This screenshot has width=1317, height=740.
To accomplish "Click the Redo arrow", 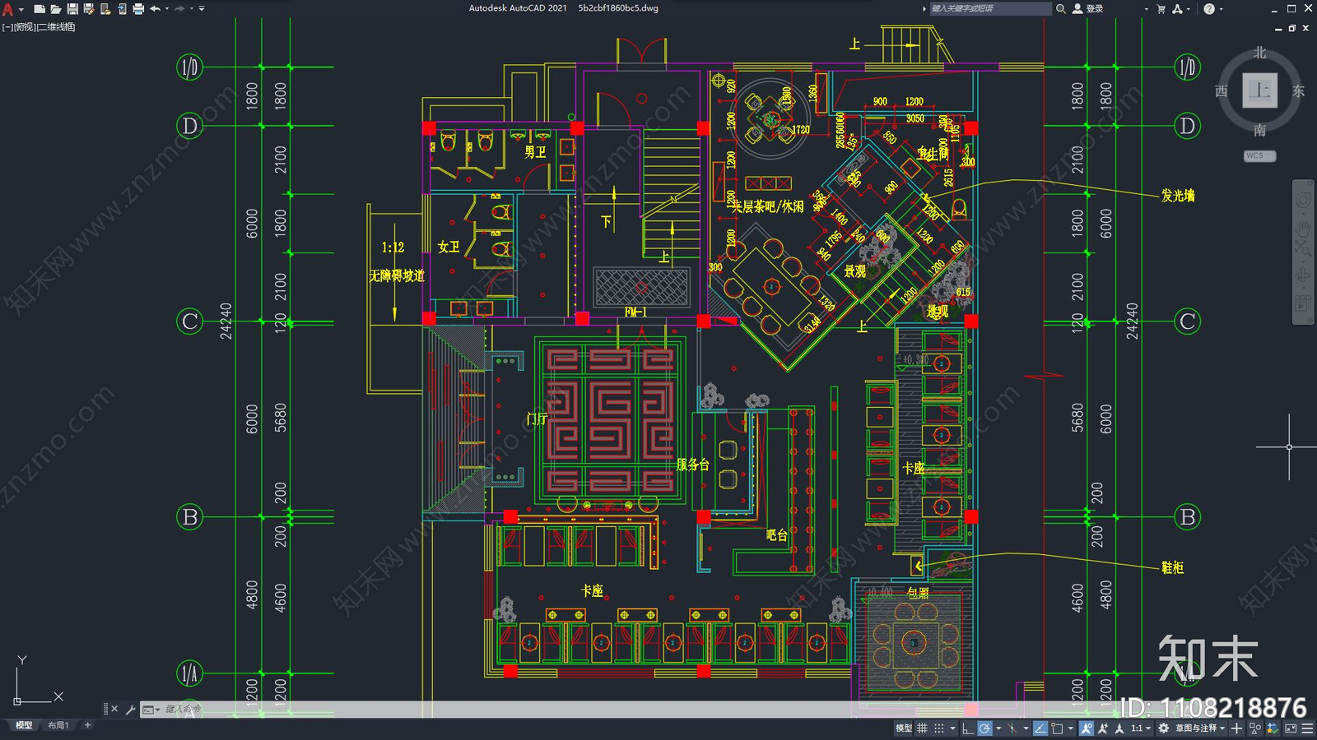I will (x=179, y=8).
